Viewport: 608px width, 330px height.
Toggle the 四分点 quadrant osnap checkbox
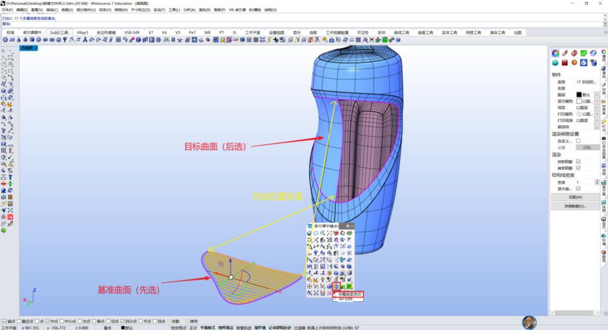click(x=122, y=321)
